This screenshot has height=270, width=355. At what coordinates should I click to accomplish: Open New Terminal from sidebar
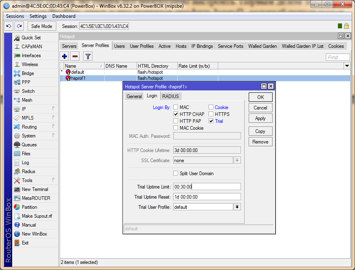click(34, 189)
